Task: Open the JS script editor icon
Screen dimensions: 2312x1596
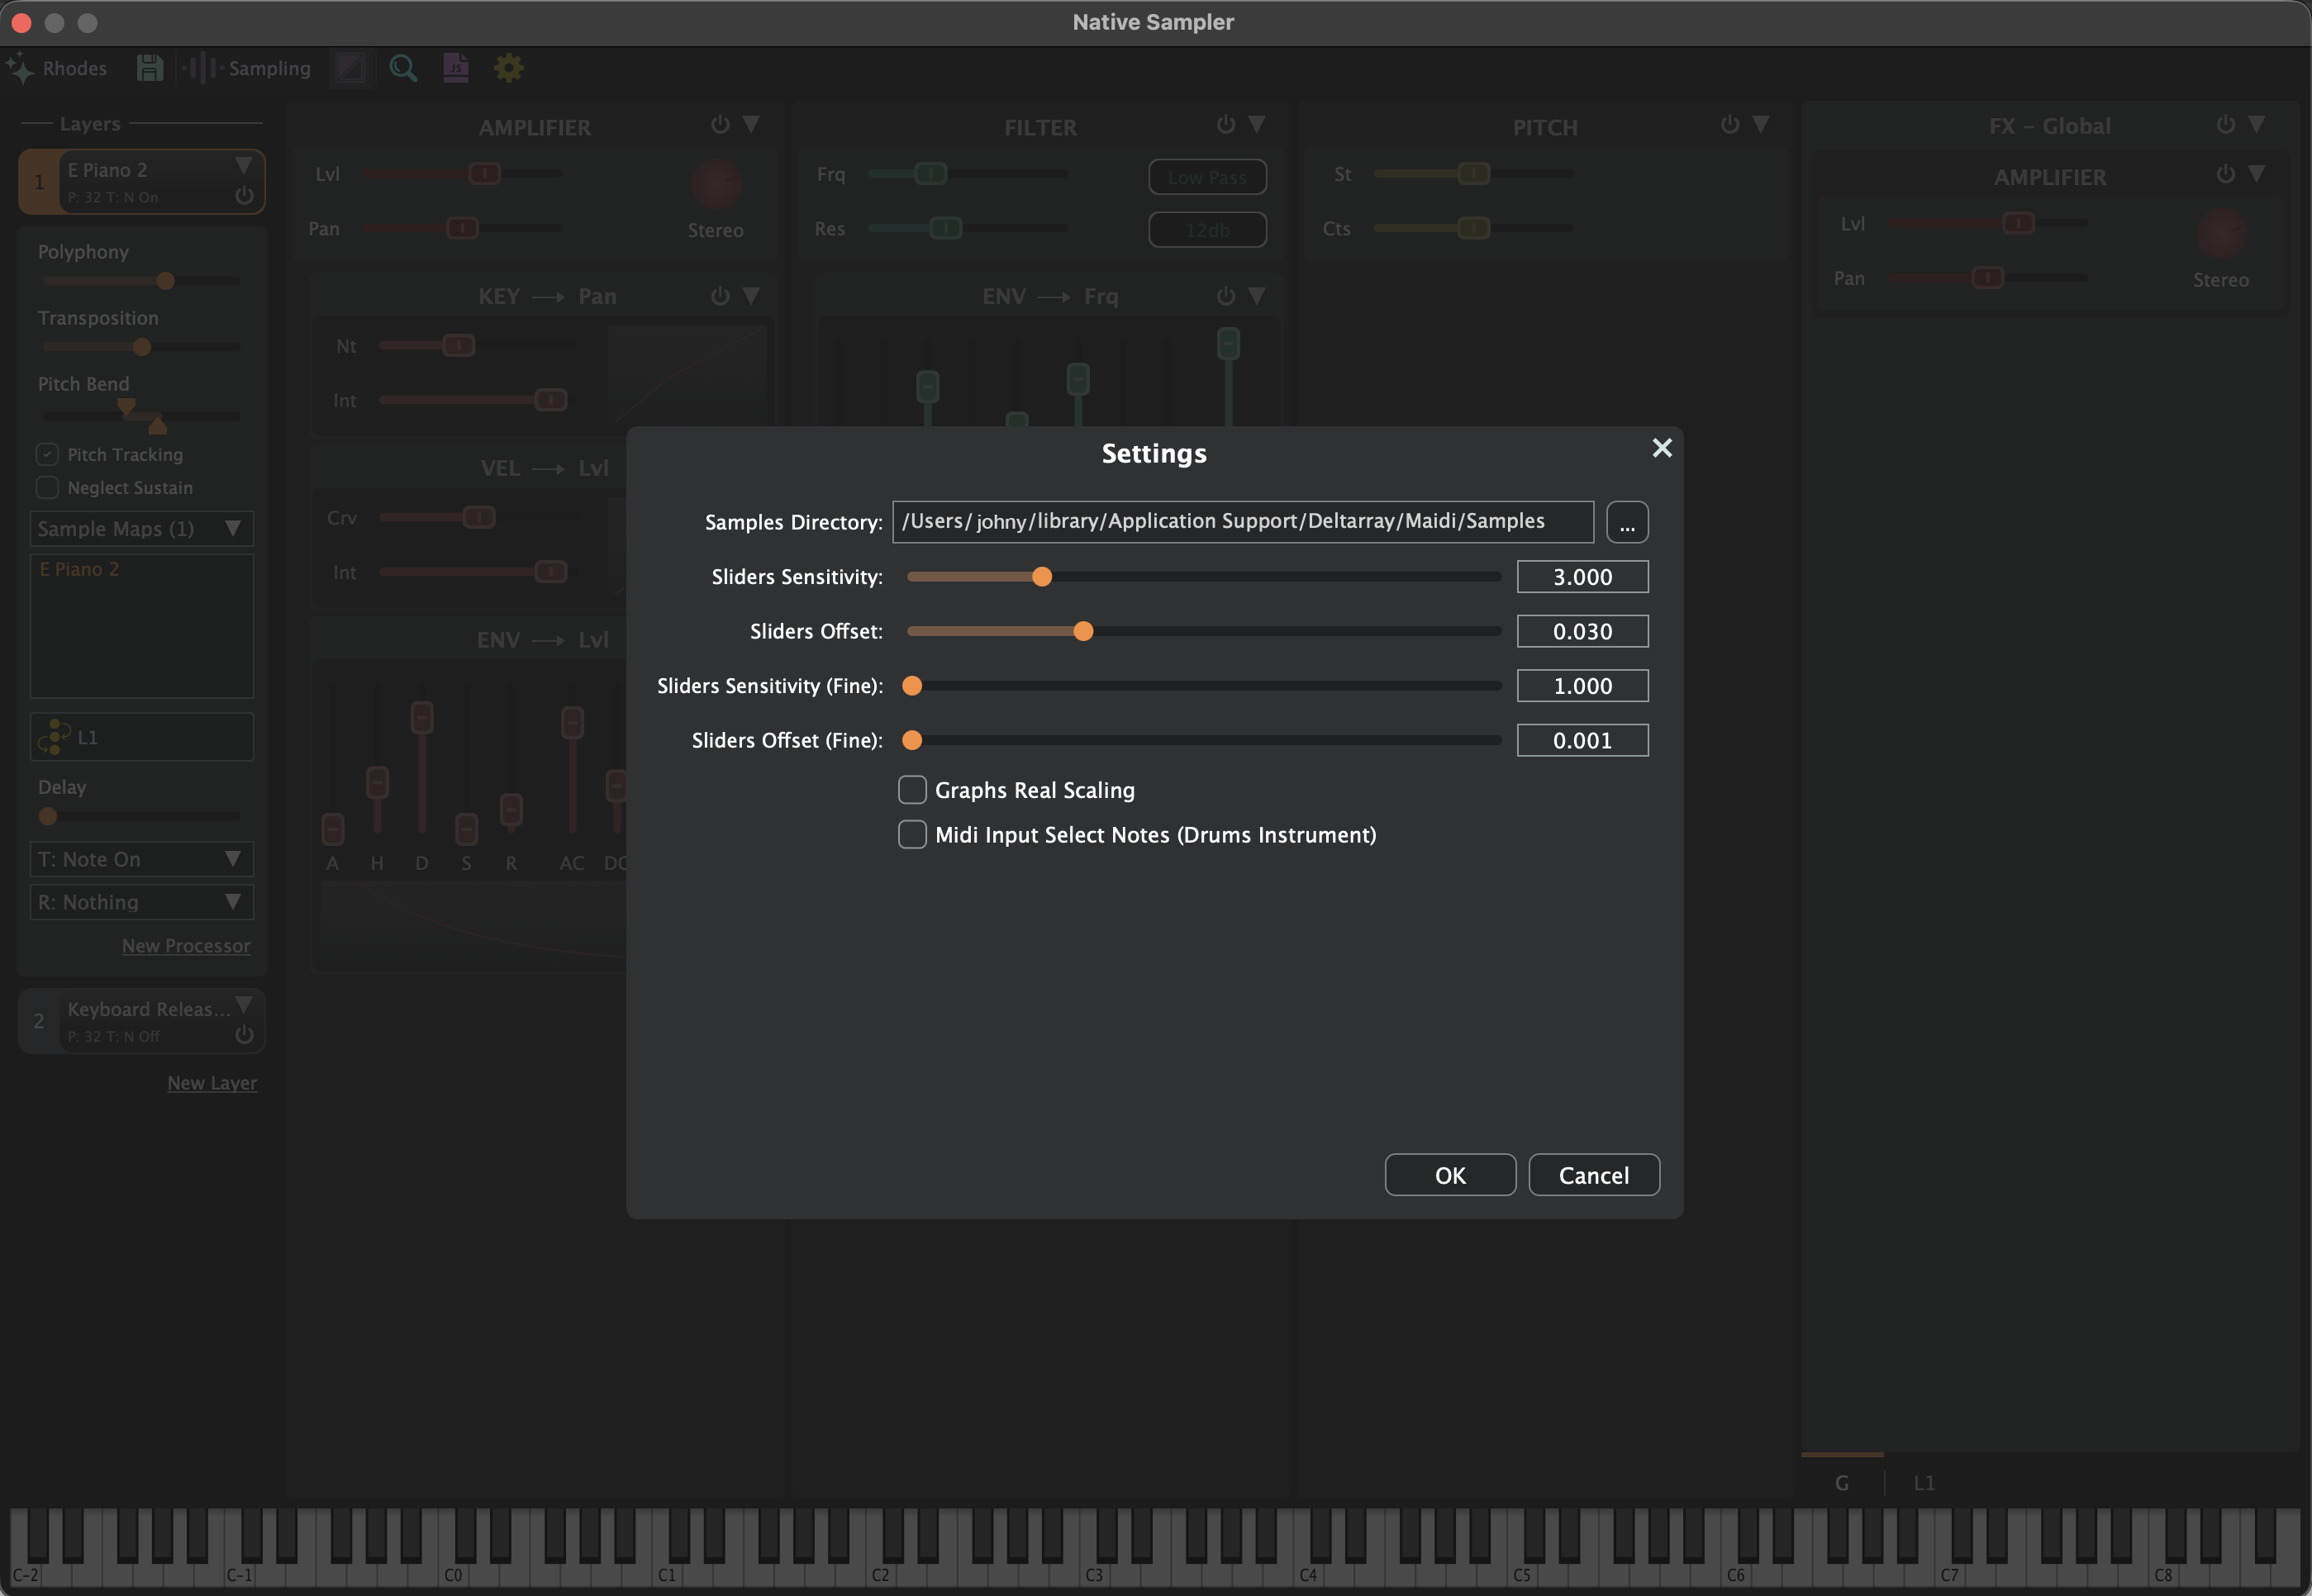Action: pyautogui.click(x=456, y=68)
